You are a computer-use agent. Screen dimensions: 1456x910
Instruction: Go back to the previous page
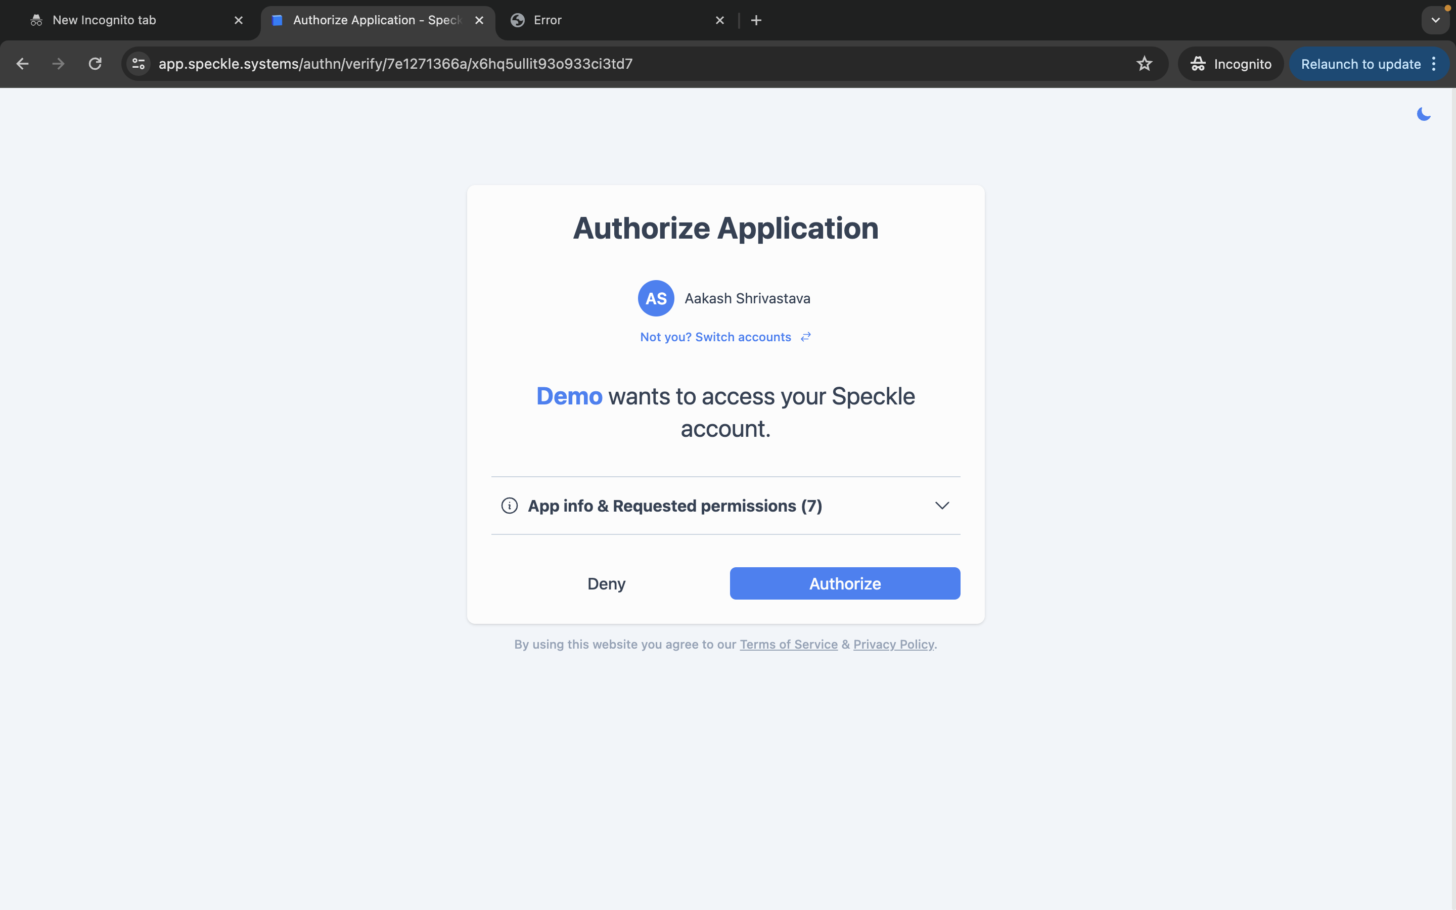pyautogui.click(x=23, y=64)
